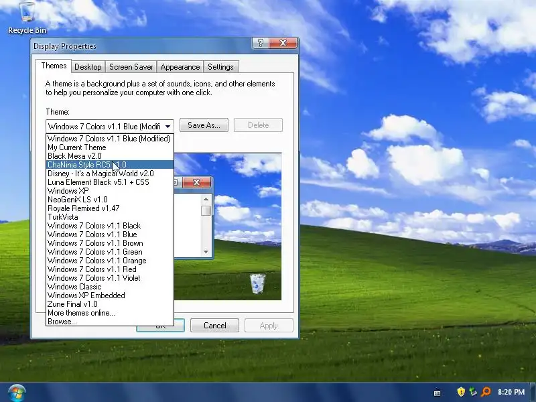
Task: Pick Disney - It's a Magical World v2.0
Action: pyautogui.click(x=110, y=174)
